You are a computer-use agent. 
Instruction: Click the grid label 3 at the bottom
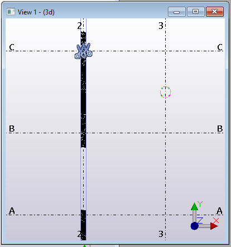pos(161,234)
